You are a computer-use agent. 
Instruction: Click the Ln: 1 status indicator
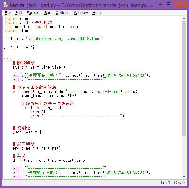click(166, 183)
